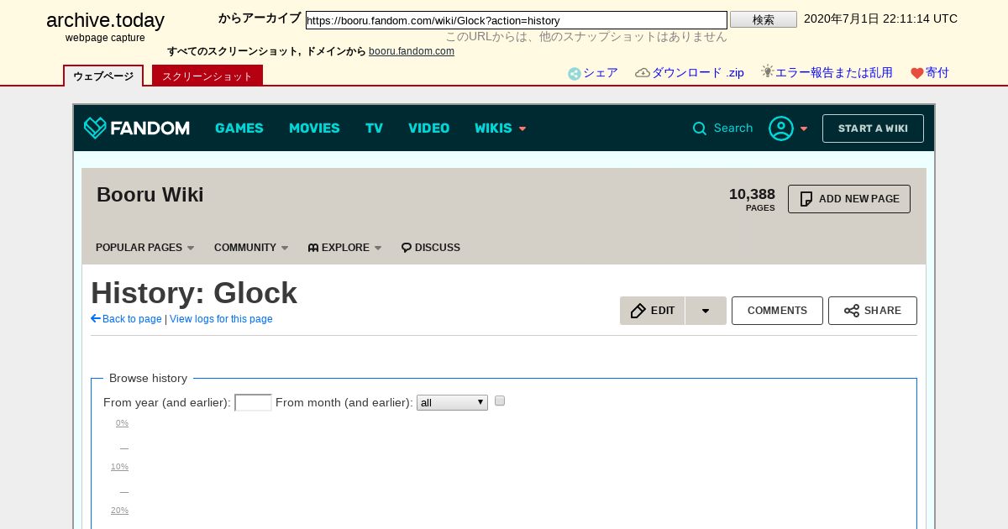Viewport: 1008px width, 529px height.
Task: Open the Video navigation item
Action: tap(429, 128)
